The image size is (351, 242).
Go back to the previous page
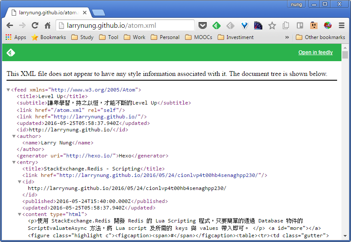coord(10,26)
